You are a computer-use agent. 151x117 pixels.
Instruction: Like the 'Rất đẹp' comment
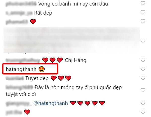click(x=143, y=12)
